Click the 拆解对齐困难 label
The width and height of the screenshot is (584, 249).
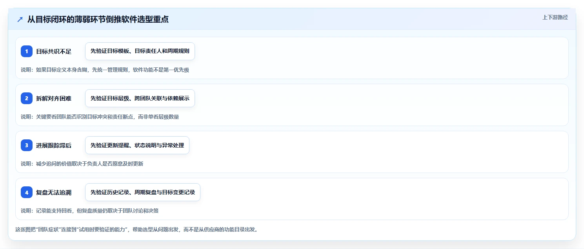click(54, 98)
